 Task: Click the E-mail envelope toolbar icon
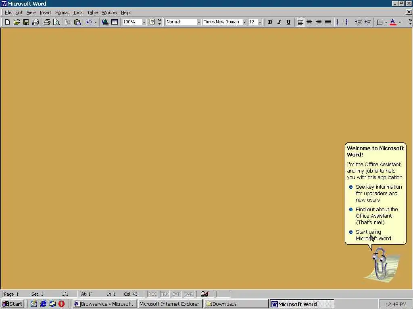pos(35,22)
